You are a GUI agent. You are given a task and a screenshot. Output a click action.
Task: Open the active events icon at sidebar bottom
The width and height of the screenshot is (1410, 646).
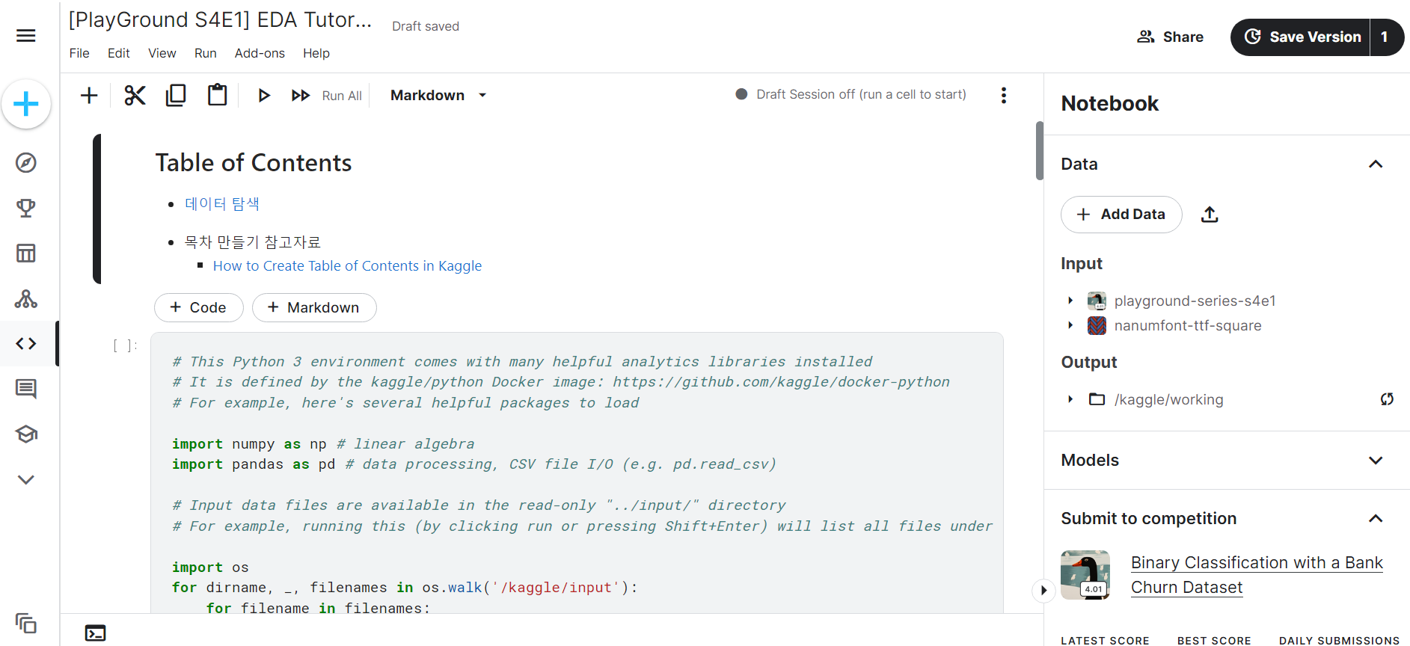26,623
